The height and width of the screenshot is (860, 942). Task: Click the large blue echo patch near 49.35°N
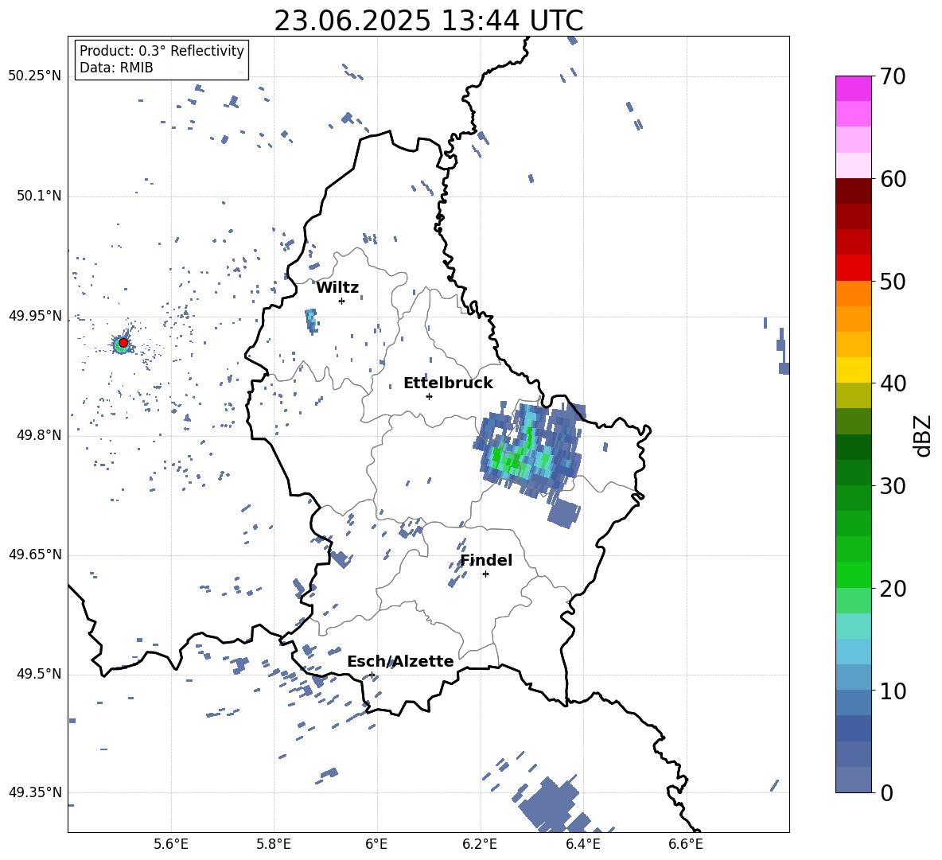click(x=550, y=805)
